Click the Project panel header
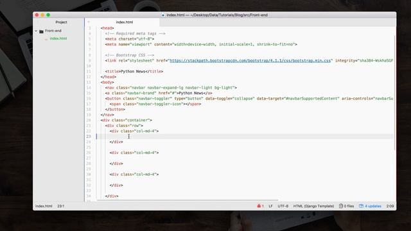 point(61,22)
